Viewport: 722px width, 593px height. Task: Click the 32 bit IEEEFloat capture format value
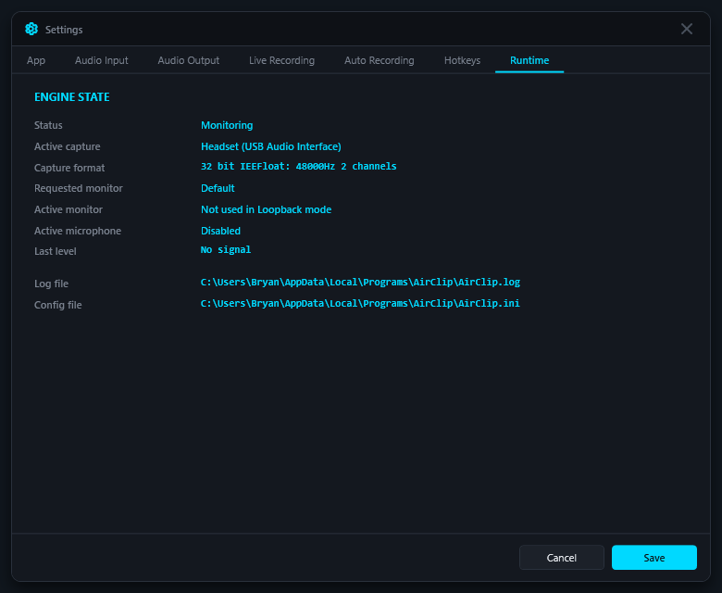click(x=298, y=167)
